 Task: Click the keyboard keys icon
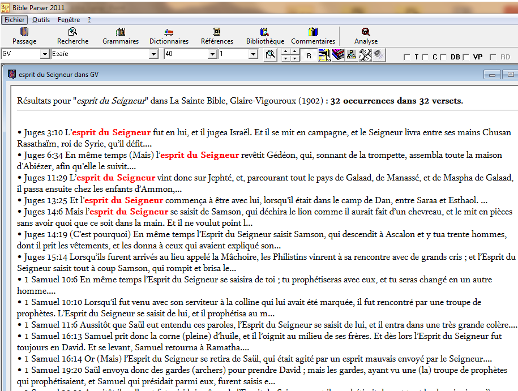pyautogui.click(x=365, y=55)
